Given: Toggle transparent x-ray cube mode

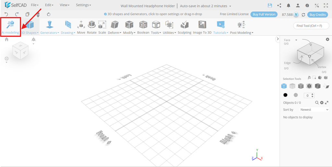Looking at the screenshot, I should [x=309, y=86].
